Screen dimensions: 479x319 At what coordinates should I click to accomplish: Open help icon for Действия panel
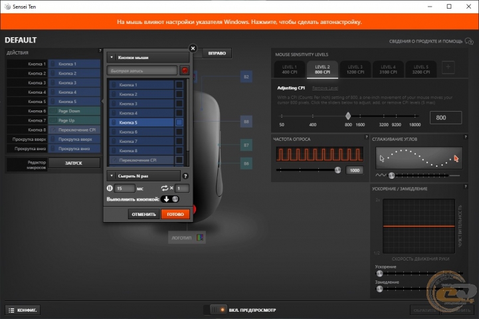click(x=100, y=51)
